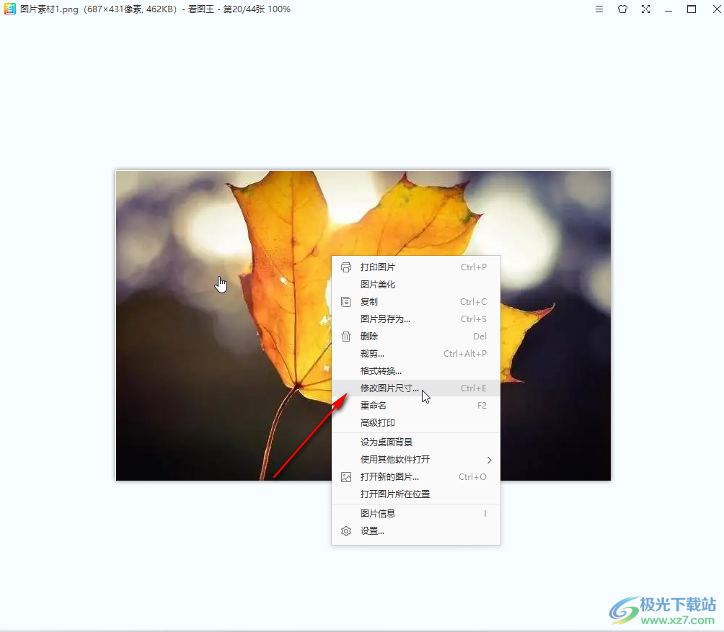
Task: Select 复制 in the context menu
Action: (x=415, y=302)
